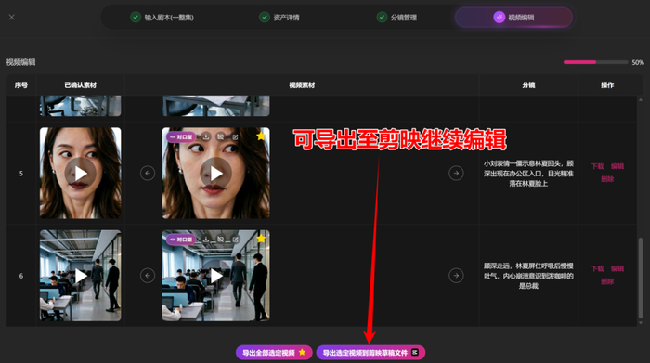Screen dimensions: 650x363
Task: Show previous video material for row 5
Action: point(148,173)
